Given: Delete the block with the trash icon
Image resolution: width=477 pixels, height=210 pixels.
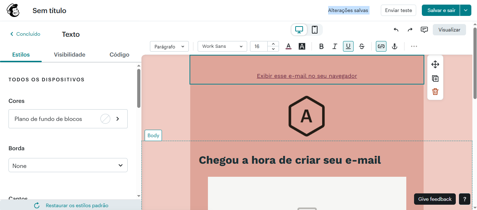Looking at the screenshot, I should tap(435, 92).
